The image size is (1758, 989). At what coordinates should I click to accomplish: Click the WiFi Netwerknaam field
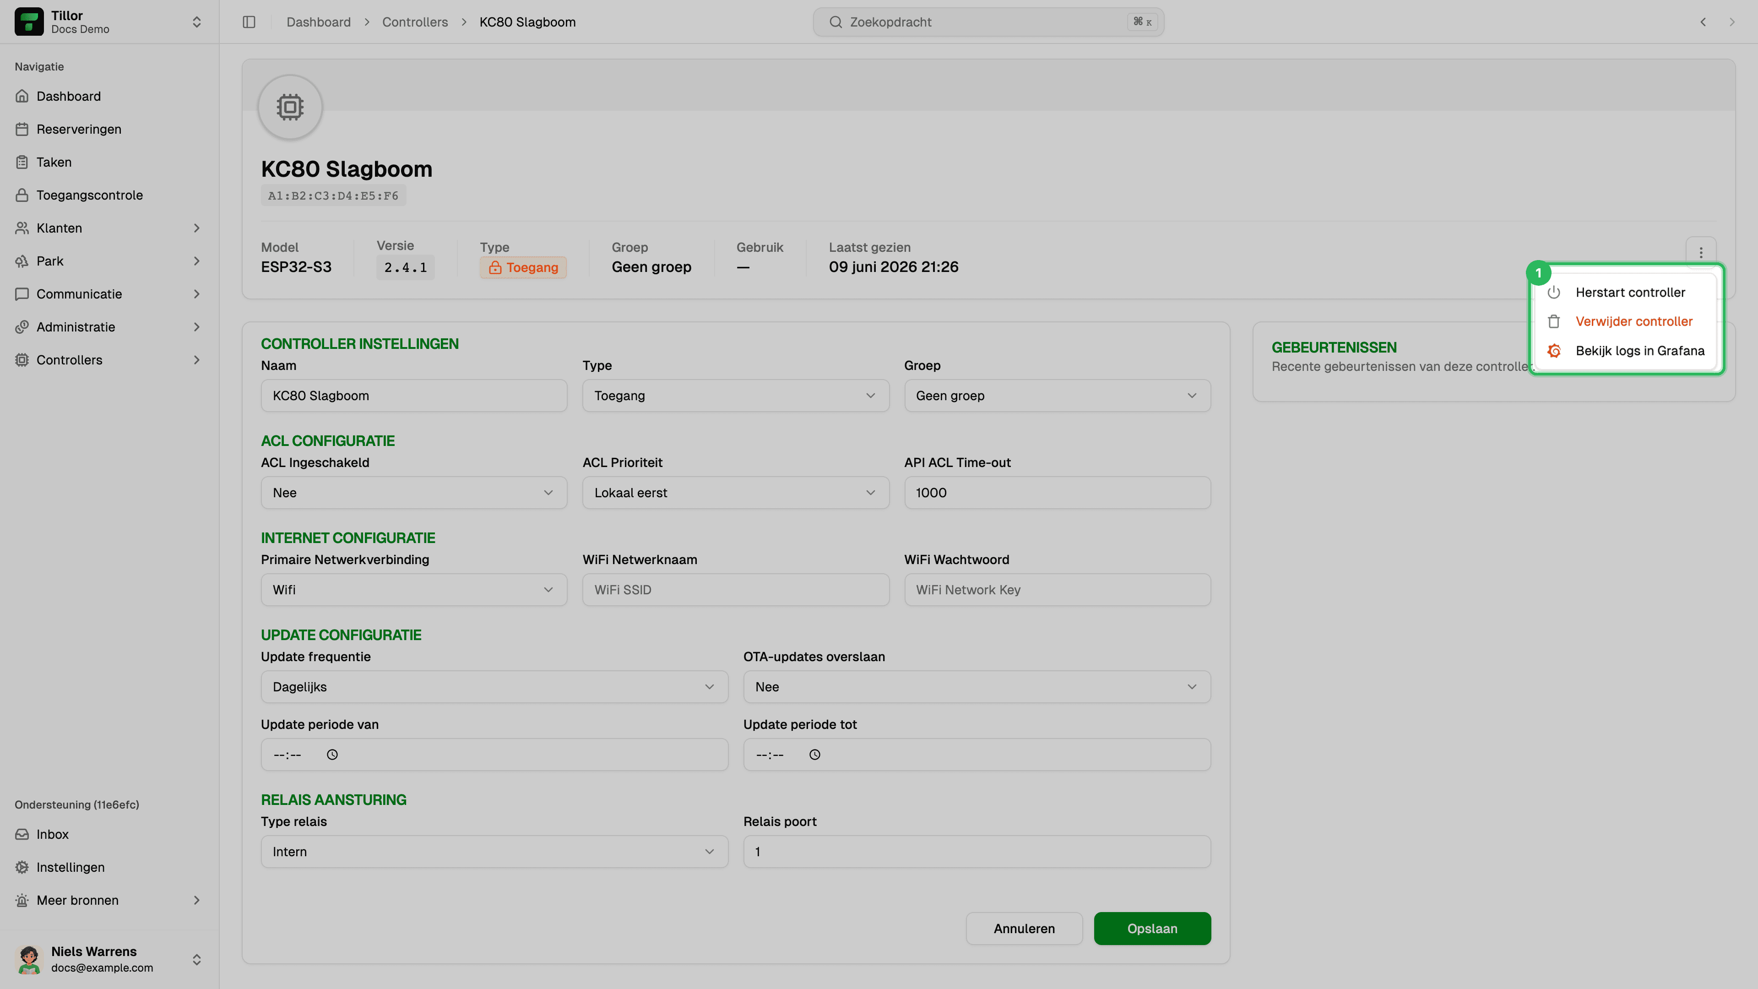(736, 590)
